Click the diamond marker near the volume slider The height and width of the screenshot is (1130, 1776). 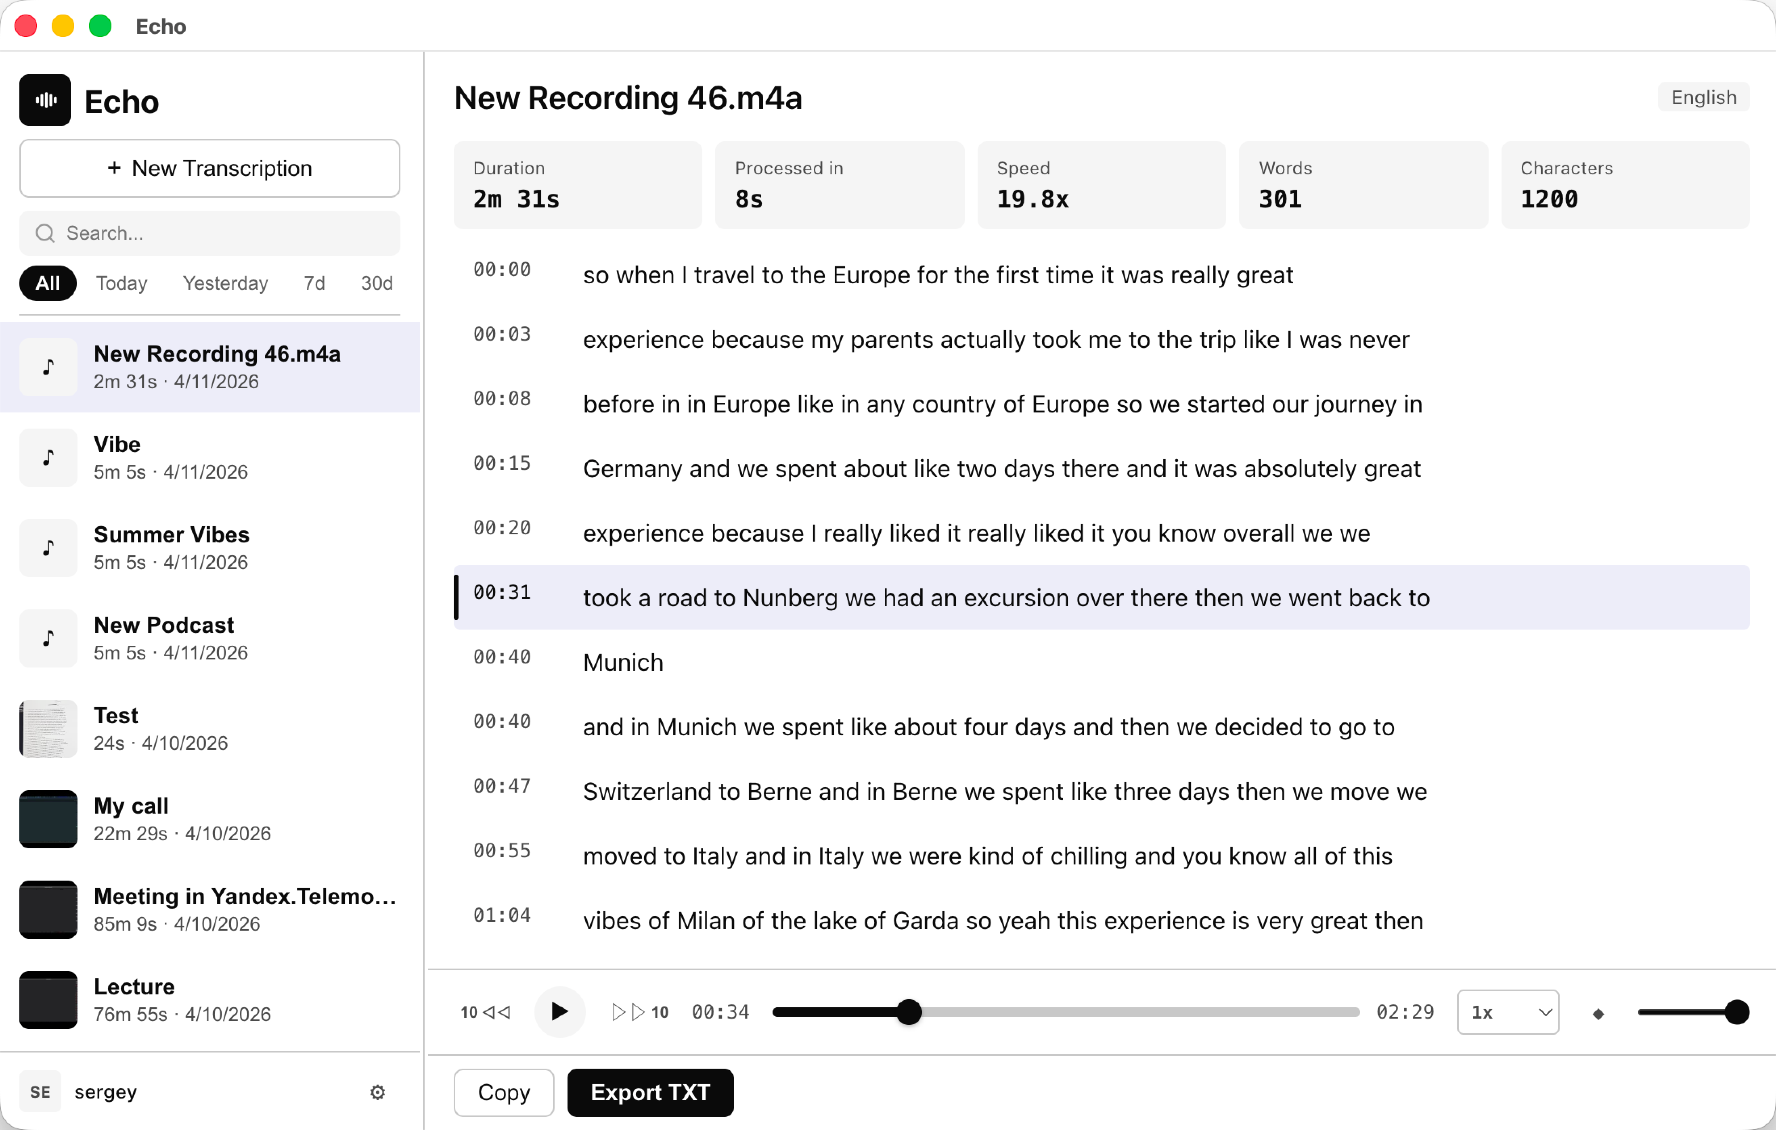(x=1598, y=1013)
